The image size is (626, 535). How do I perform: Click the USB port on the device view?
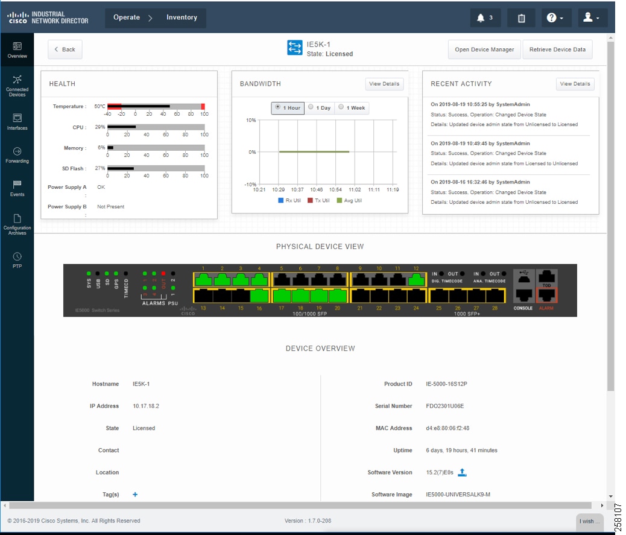(x=524, y=276)
